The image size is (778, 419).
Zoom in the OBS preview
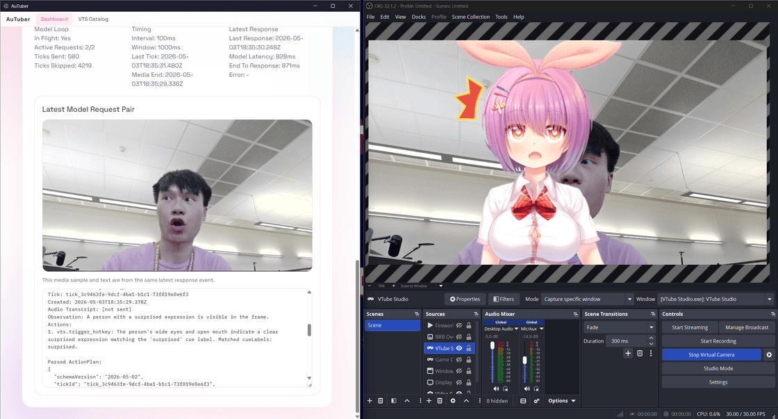[393, 286]
